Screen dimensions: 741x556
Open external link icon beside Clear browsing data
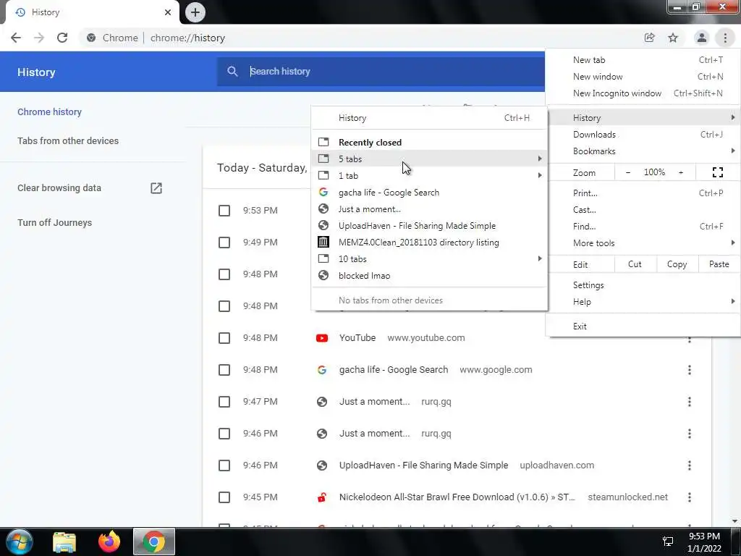(156, 188)
